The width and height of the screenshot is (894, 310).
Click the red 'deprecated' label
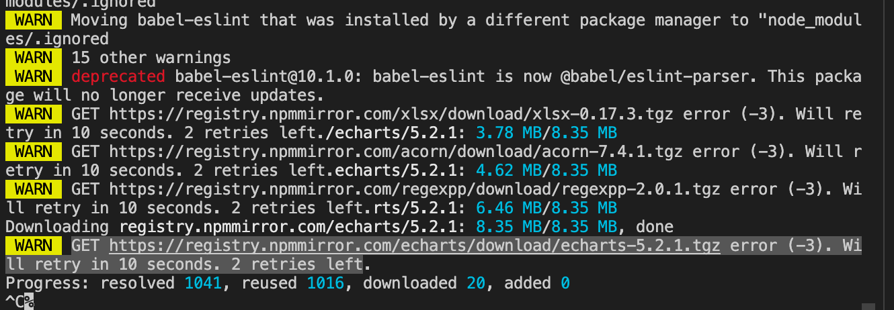(118, 76)
